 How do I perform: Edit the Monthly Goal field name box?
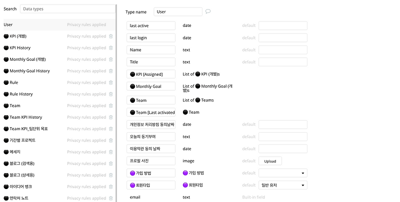point(151,86)
